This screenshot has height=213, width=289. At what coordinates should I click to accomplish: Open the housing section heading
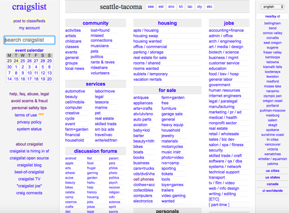click(x=167, y=23)
